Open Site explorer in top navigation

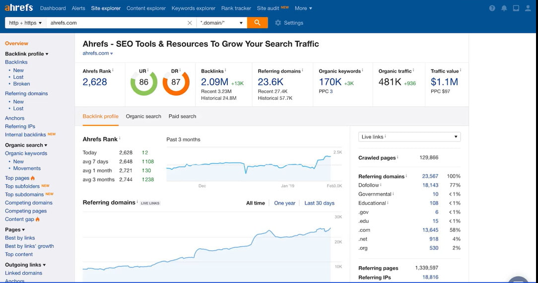[106, 8]
